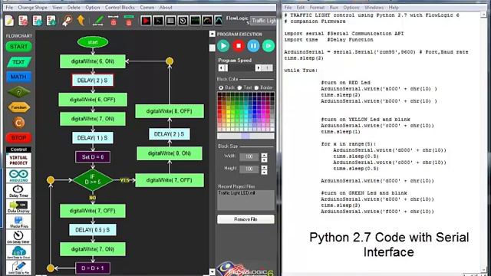Click the Remove File button
491x276 pixels.
[x=245, y=219]
